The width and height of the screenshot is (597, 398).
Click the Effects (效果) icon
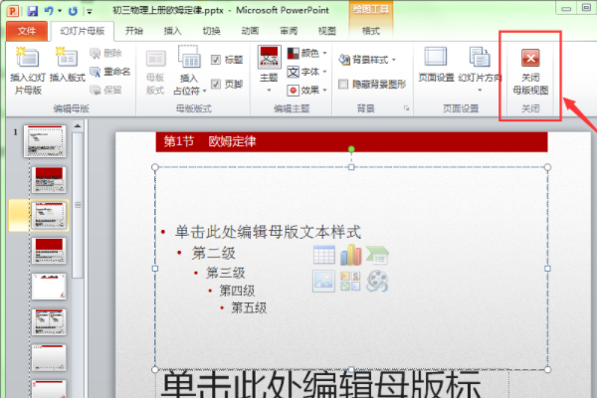(x=293, y=91)
